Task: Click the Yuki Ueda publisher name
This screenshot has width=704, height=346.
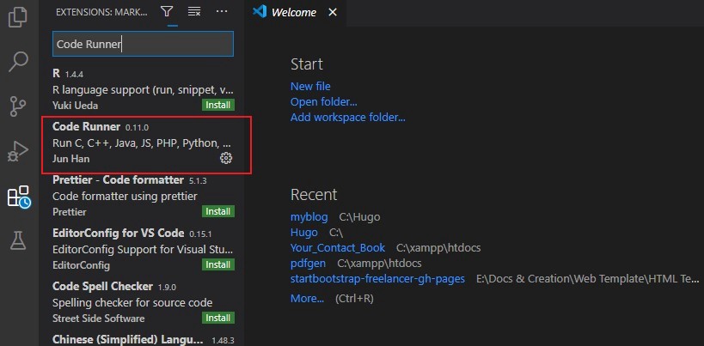Action: (x=75, y=106)
